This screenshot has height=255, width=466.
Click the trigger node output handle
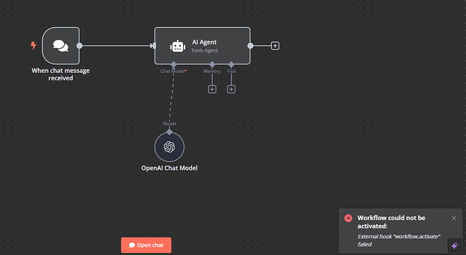pyautogui.click(x=79, y=46)
